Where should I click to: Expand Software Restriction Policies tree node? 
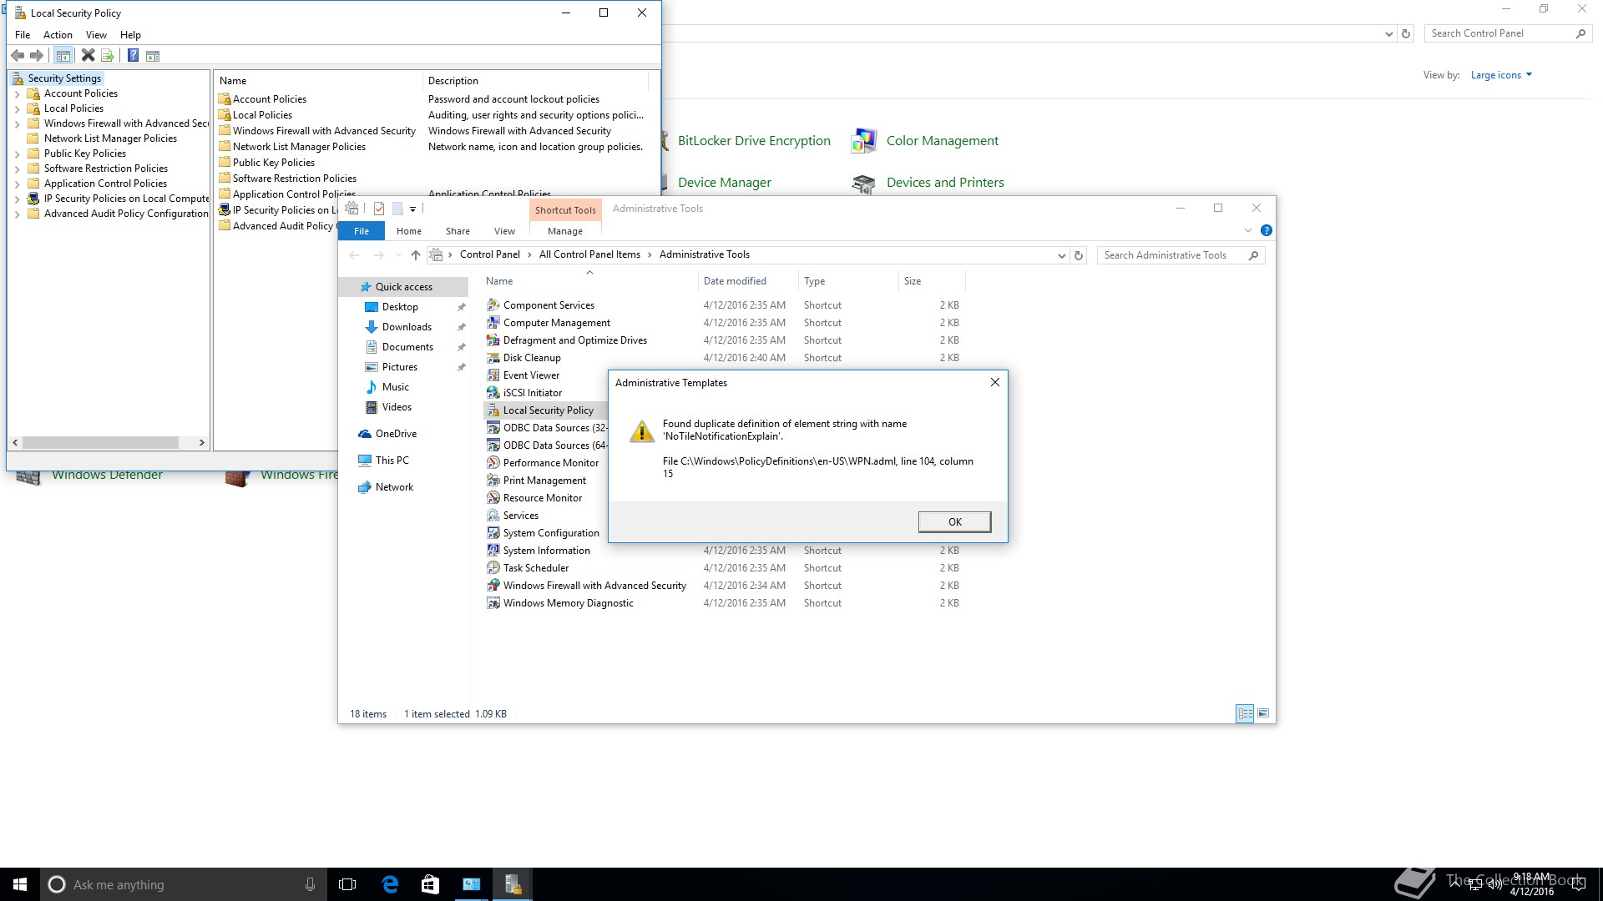point(17,169)
